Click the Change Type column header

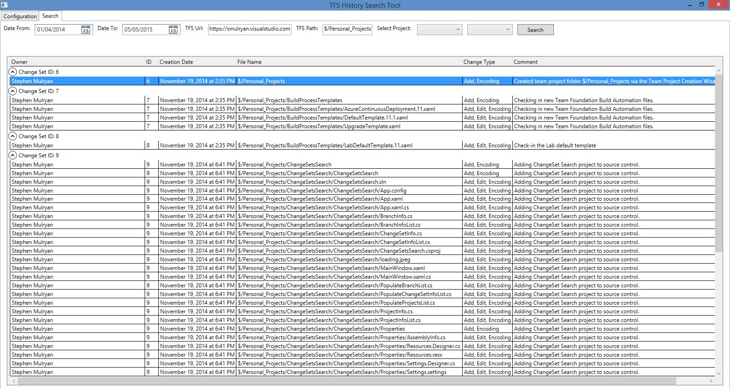(479, 62)
